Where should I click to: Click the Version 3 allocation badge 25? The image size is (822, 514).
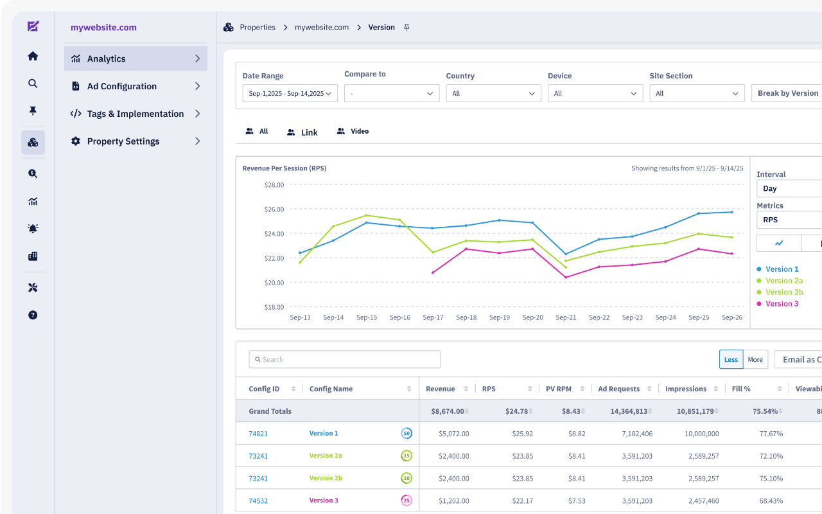click(406, 501)
